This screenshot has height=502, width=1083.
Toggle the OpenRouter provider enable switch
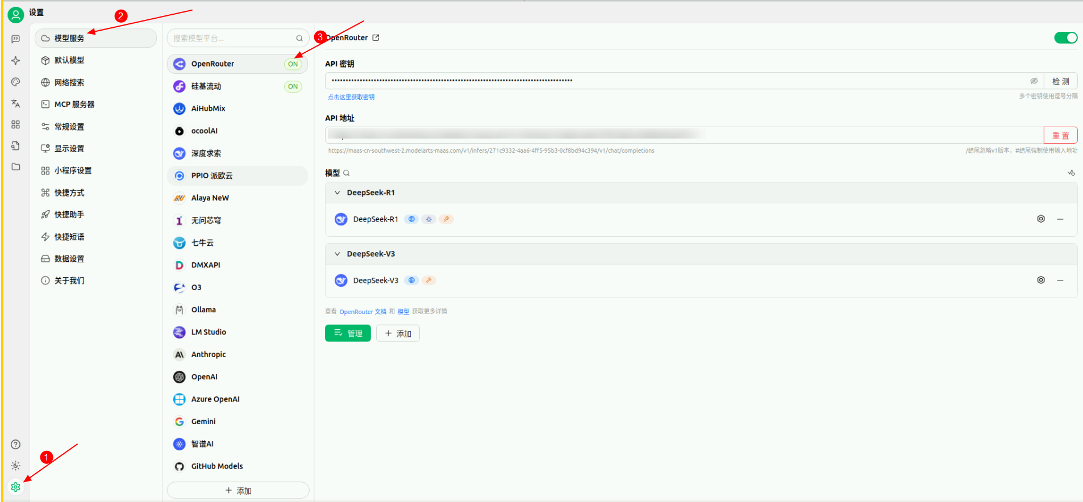[x=1065, y=37]
